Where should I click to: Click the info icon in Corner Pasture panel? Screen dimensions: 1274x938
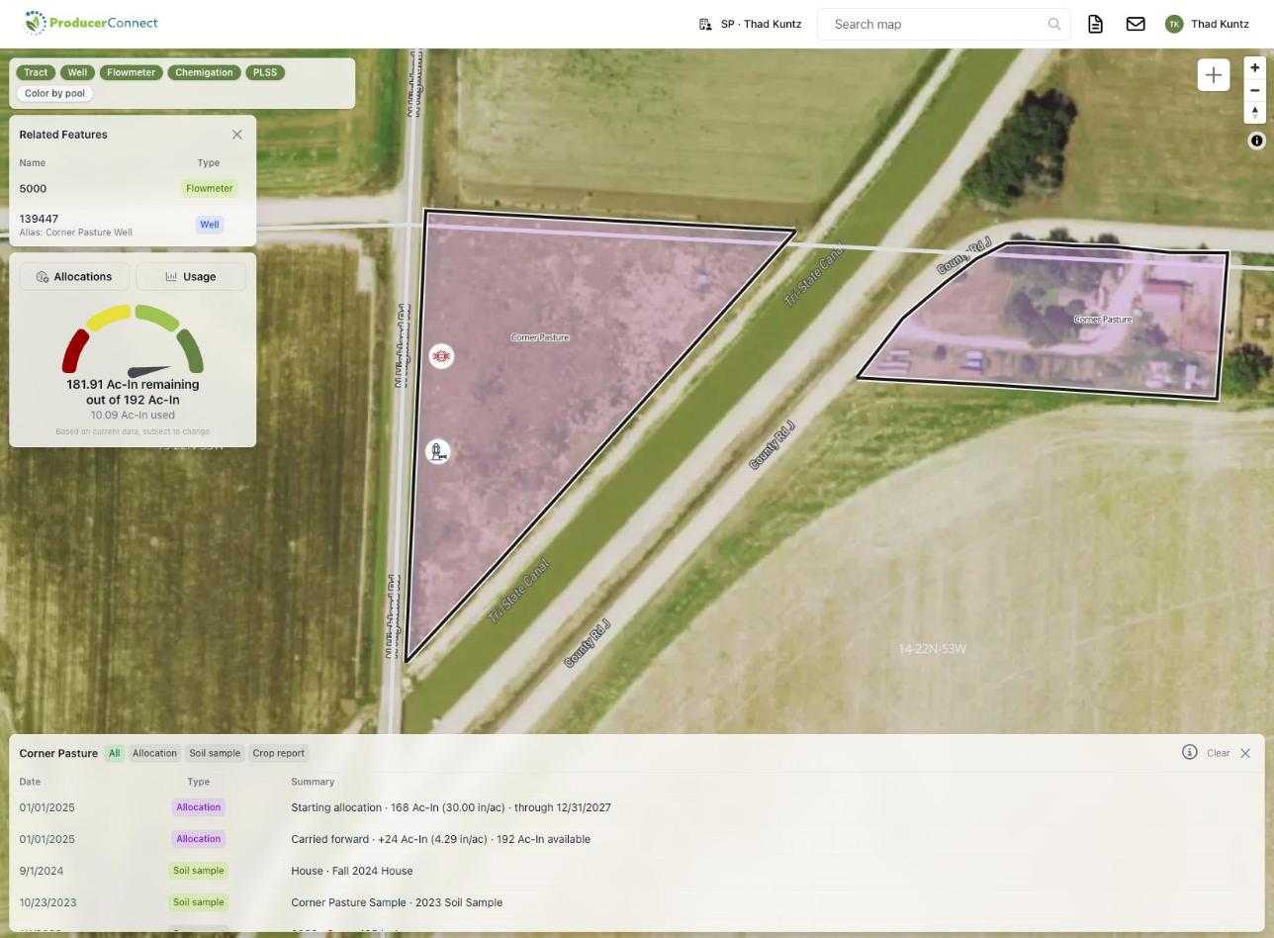coord(1190,753)
